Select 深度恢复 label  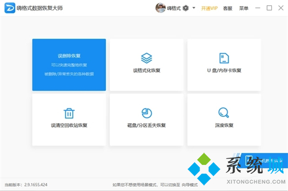224,125
